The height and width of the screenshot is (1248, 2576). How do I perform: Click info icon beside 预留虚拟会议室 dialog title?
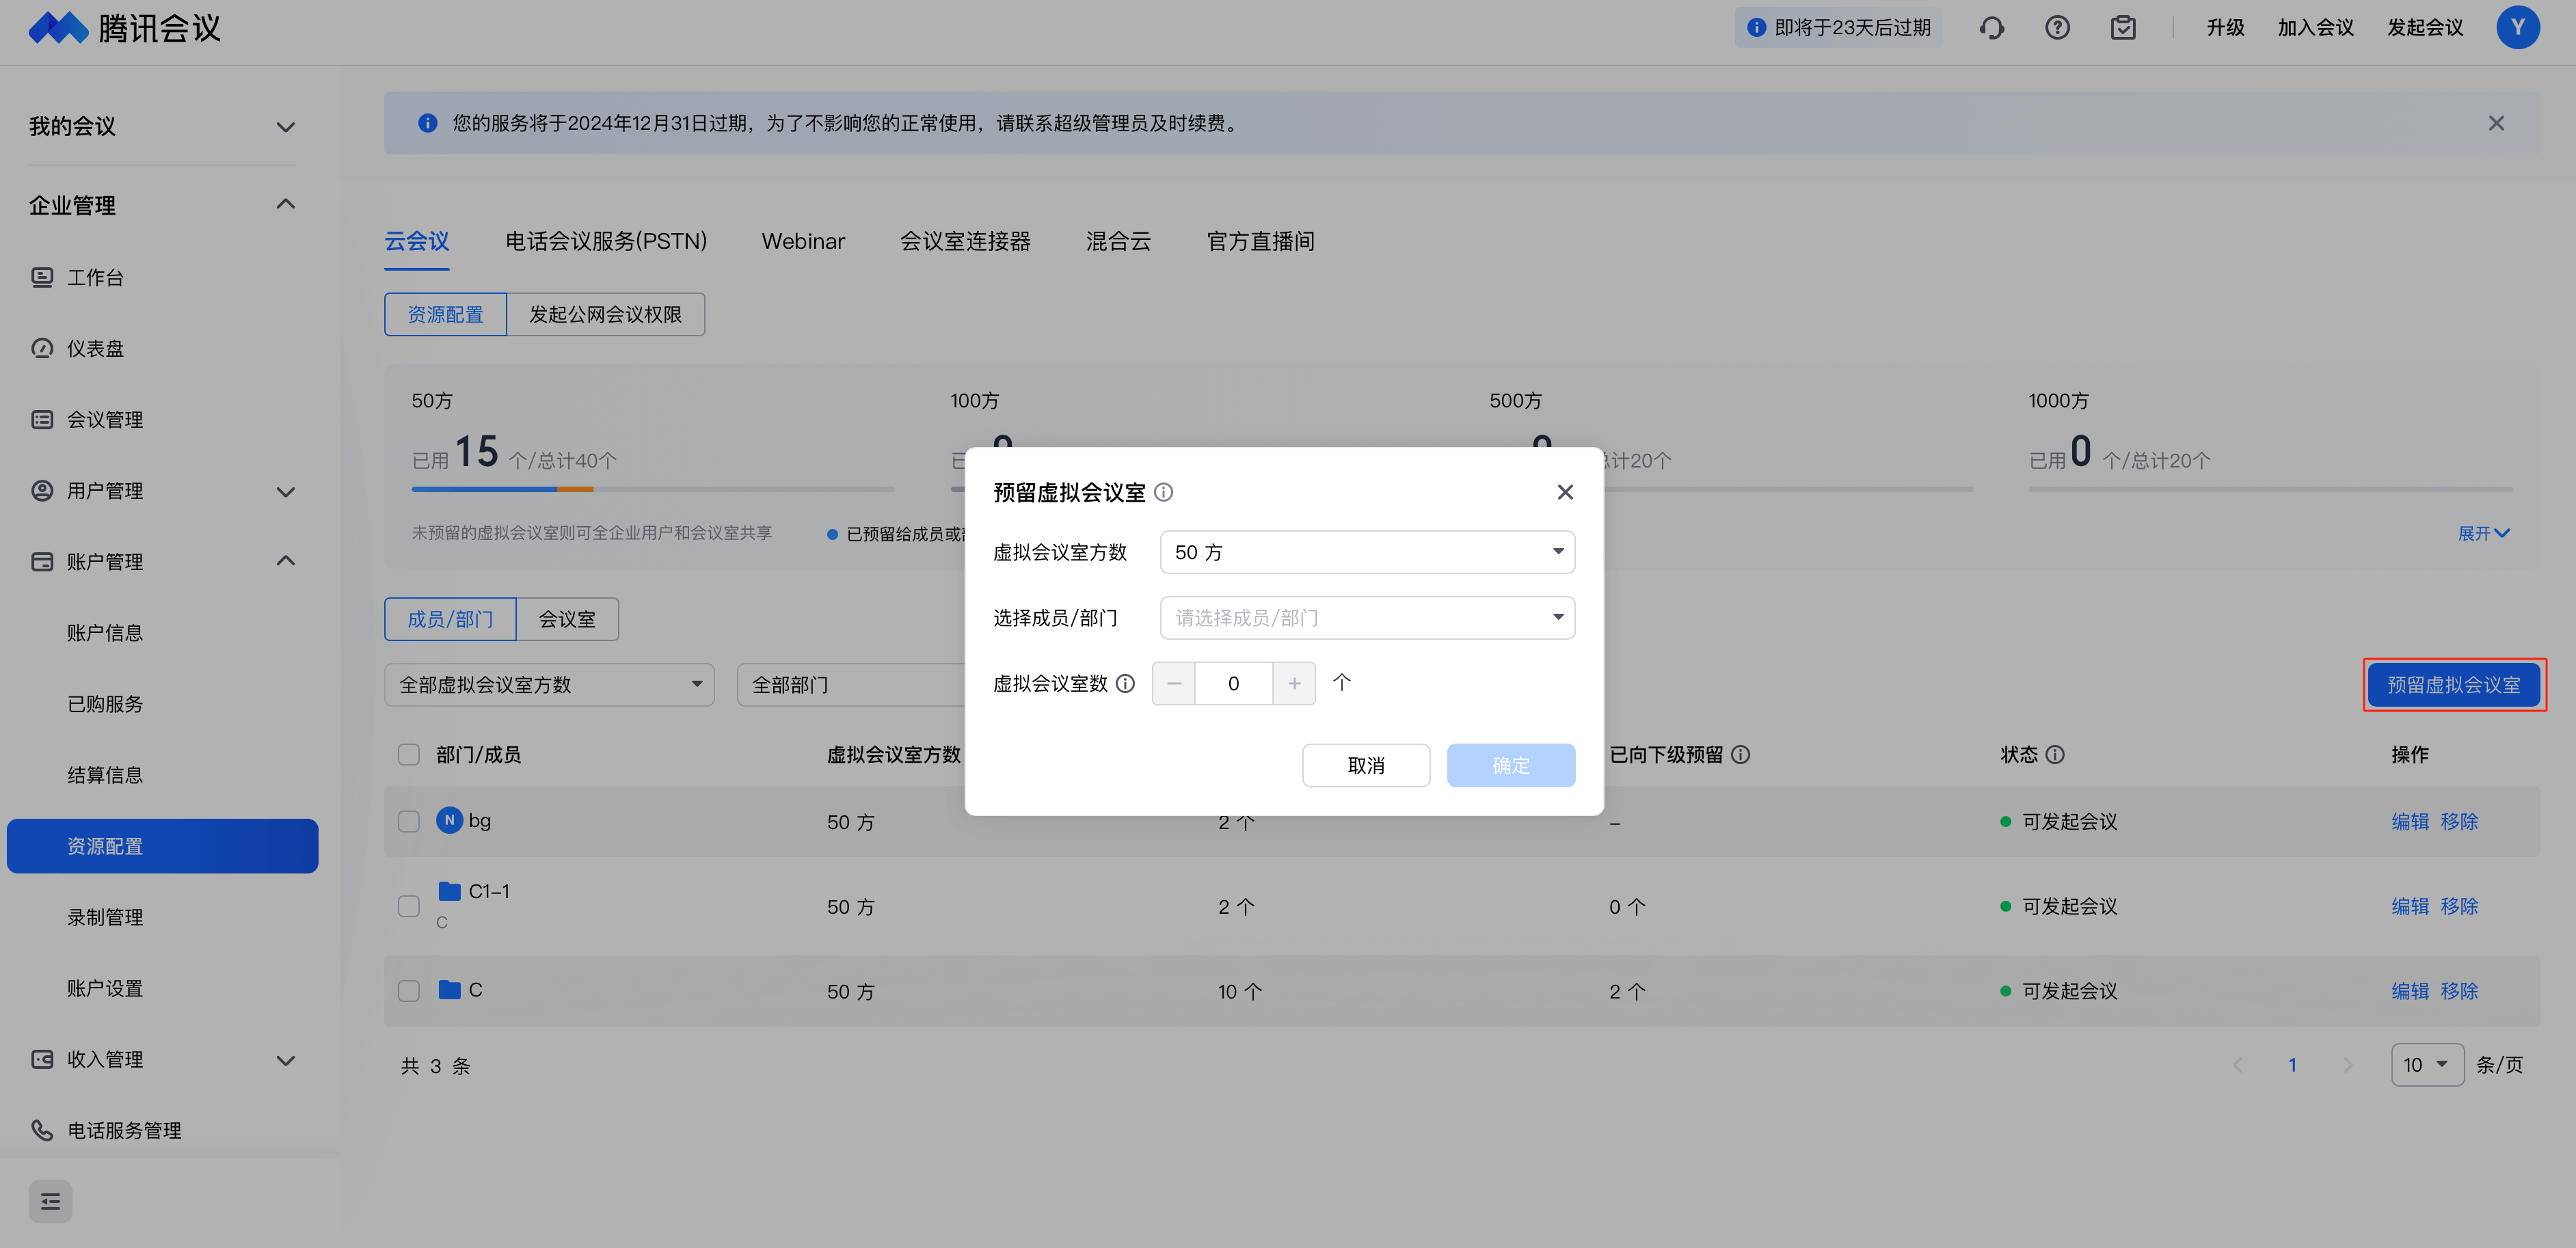click(x=1163, y=492)
